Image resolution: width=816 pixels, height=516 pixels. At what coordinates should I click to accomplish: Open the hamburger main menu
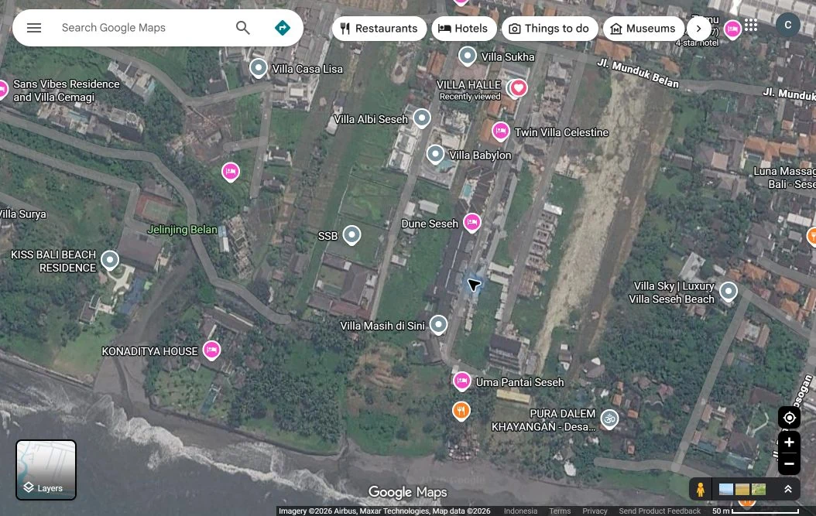[x=34, y=28]
